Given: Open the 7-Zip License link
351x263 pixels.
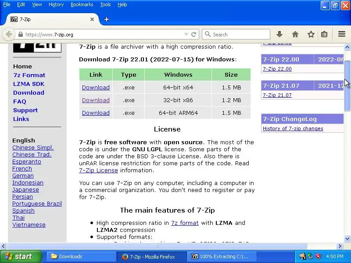Looking at the screenshot, I should click(98, 171).
